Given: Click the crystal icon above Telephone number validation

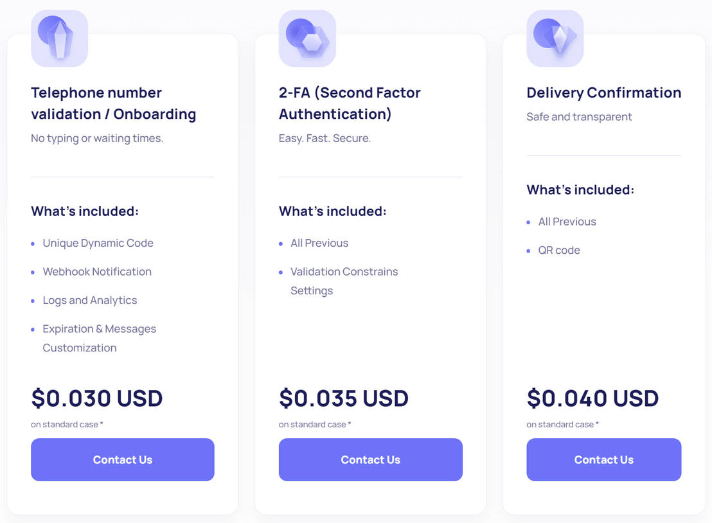Looking at the screenshot, I should [59, 38].
